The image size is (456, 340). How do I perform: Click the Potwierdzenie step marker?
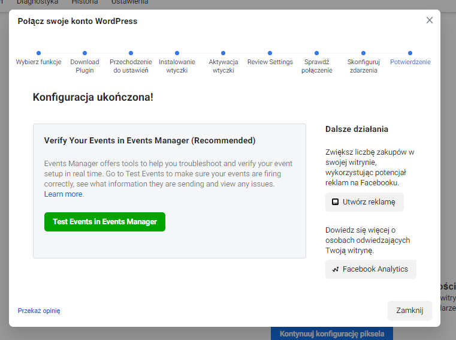tap(410, 53)
